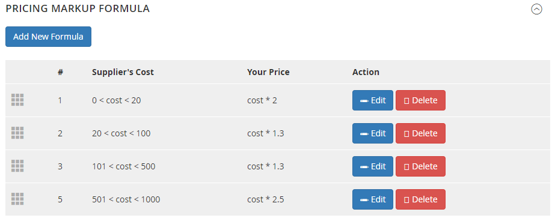Edit the 101 < cost < 500 formula
The height and width of the screenshot is (221, 555).
(373, 166)
